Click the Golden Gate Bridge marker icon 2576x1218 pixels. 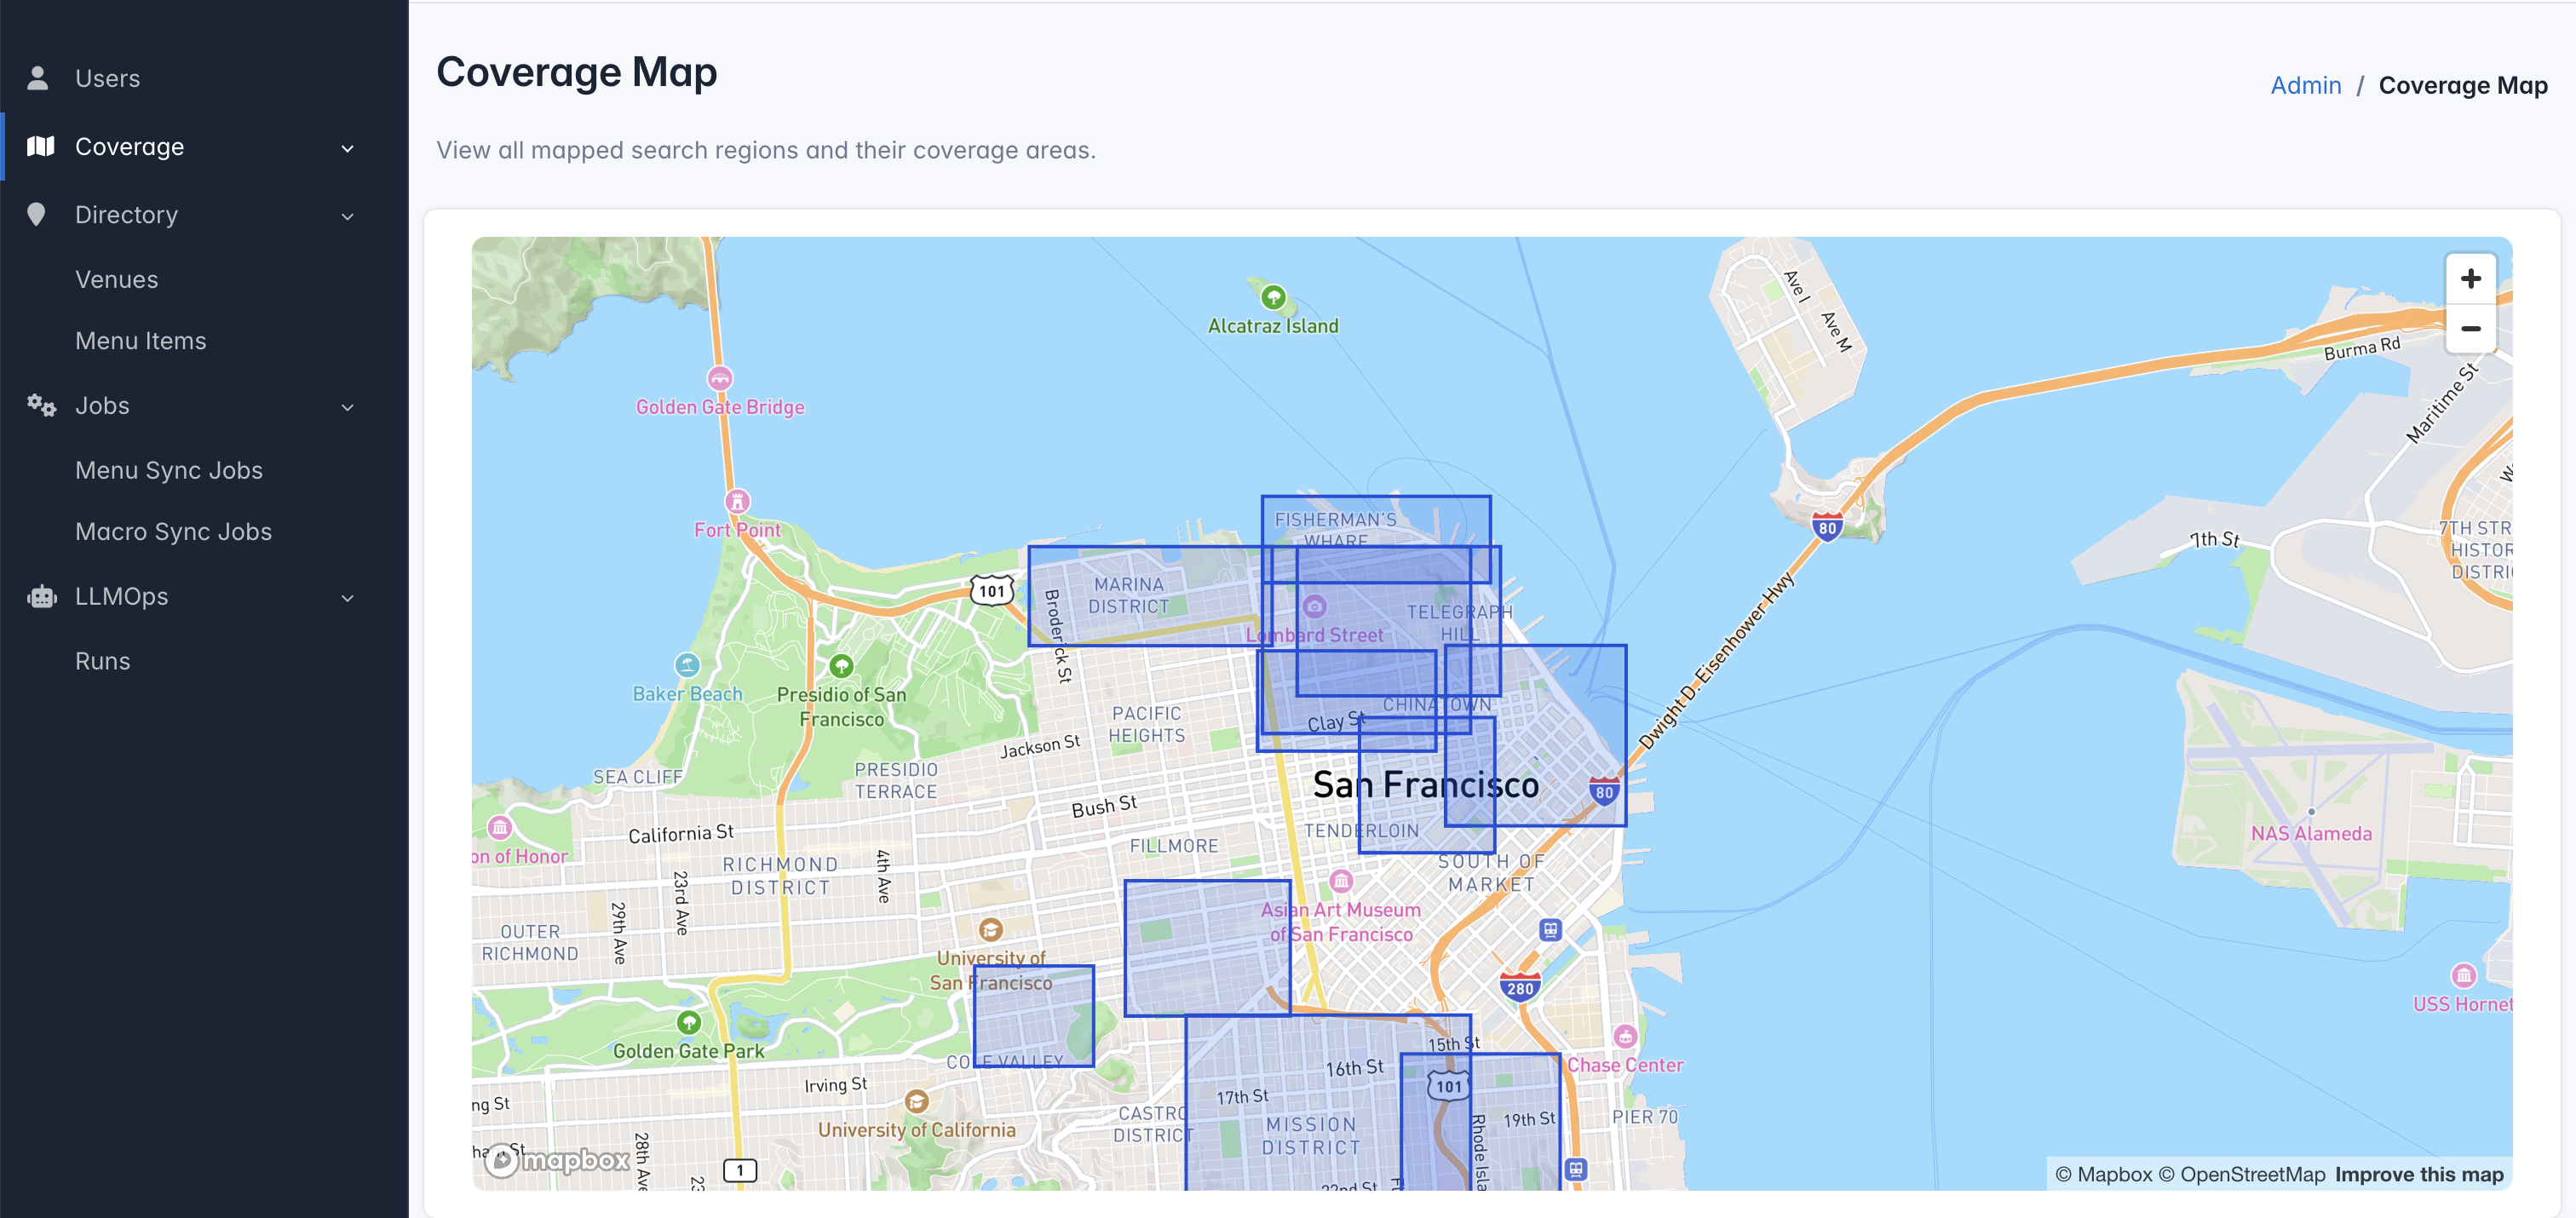tap(720, 378)
